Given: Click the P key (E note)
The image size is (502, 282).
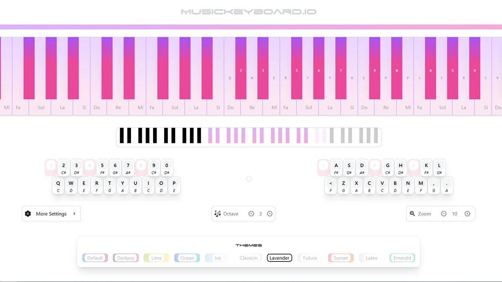Looking at the screenshot, I should pos(174,185).
